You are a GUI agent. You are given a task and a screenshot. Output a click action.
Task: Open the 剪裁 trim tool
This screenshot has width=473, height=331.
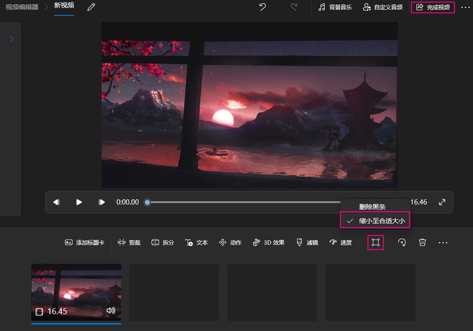pyautogui.click(x=129, y=243)
